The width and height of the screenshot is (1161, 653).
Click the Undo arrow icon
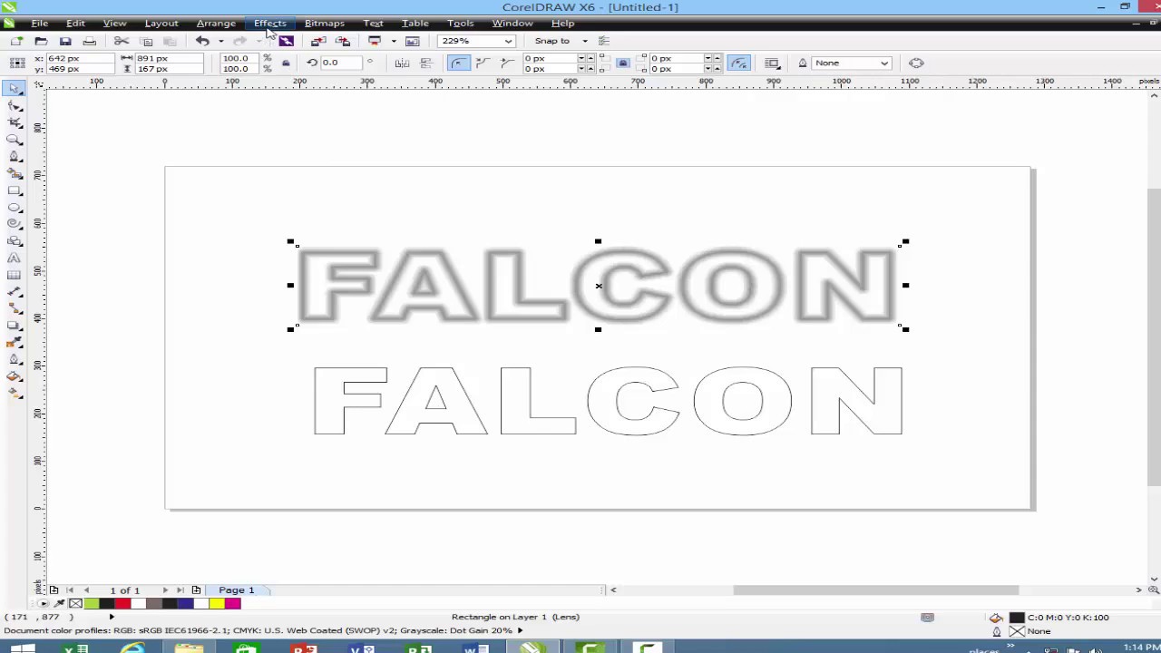click(x=202, y=41)
